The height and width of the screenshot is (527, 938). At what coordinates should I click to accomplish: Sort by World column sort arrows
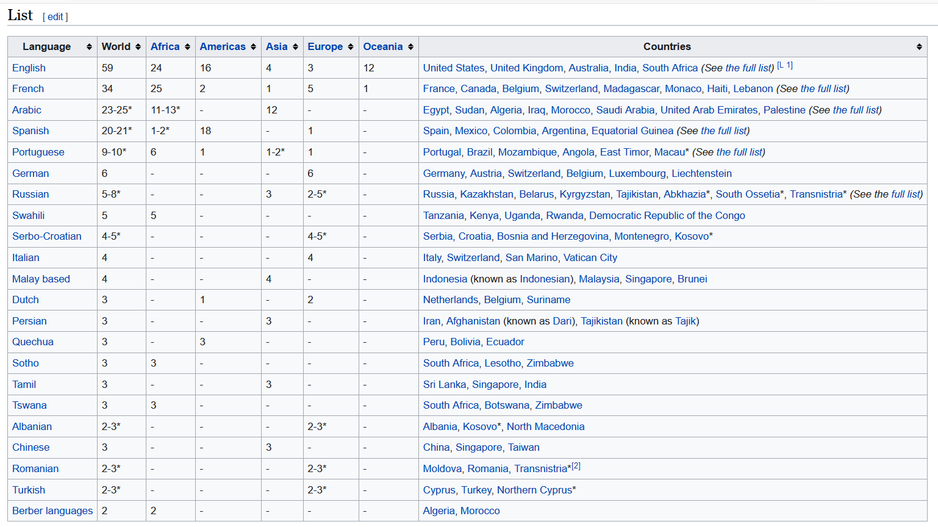138,47
